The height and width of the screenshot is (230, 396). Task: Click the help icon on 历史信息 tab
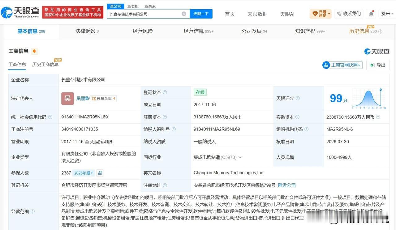[x=381, y=32]
